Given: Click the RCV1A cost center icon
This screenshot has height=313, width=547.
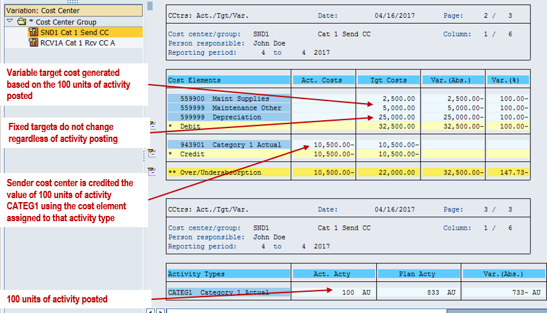Looking at the screenshot, I should pyautogui.click(x=34, y=42).
